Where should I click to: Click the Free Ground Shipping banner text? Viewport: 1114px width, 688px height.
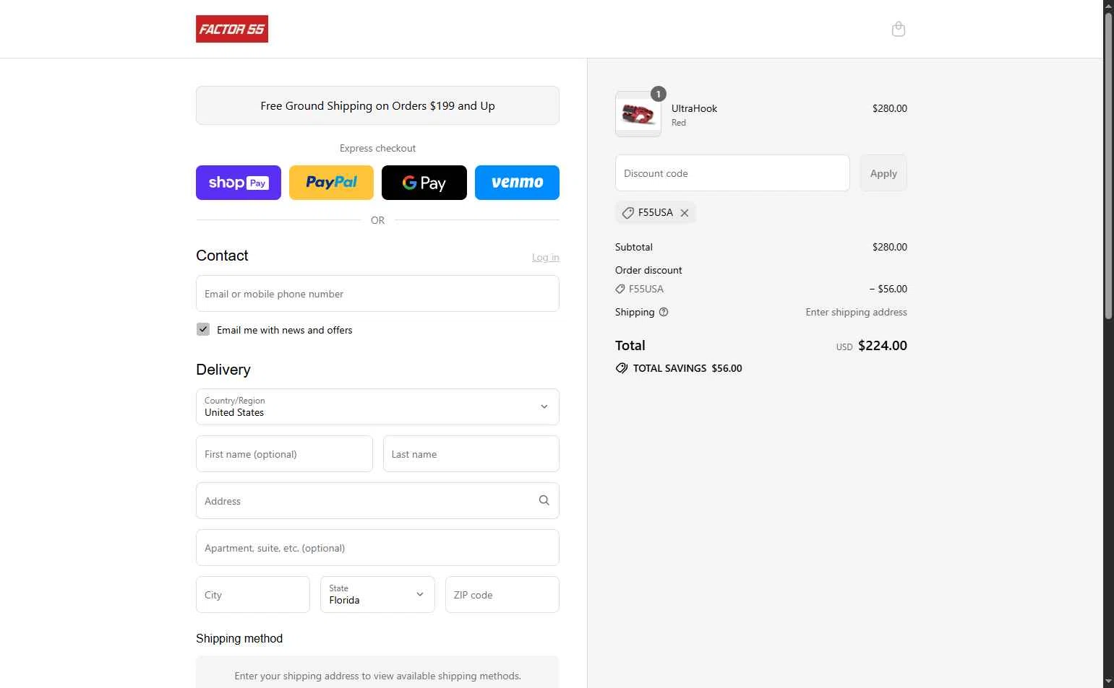pos(377,105)
